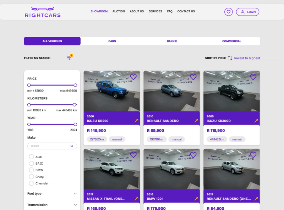Select the Audi make option
284x210 pixels.
point(31,157)
